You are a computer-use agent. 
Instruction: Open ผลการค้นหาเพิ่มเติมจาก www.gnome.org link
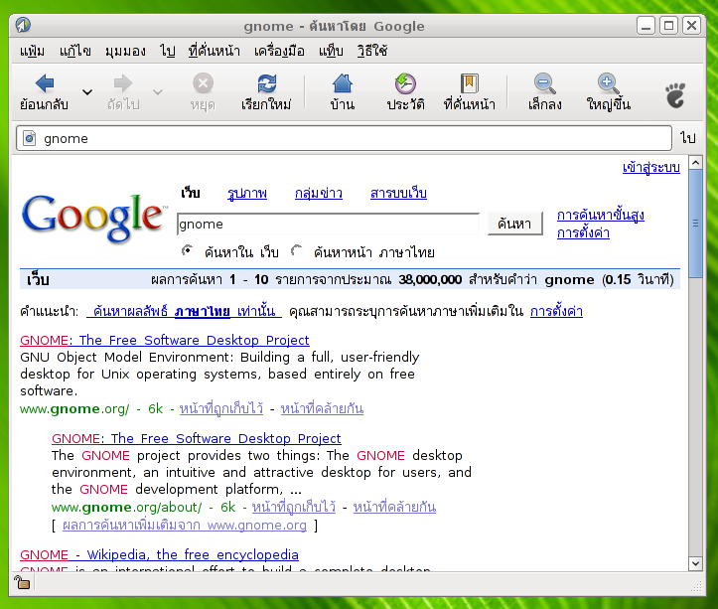click(185, 525)
